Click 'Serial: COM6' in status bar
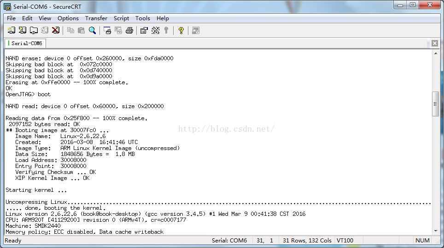 (229, 240)
